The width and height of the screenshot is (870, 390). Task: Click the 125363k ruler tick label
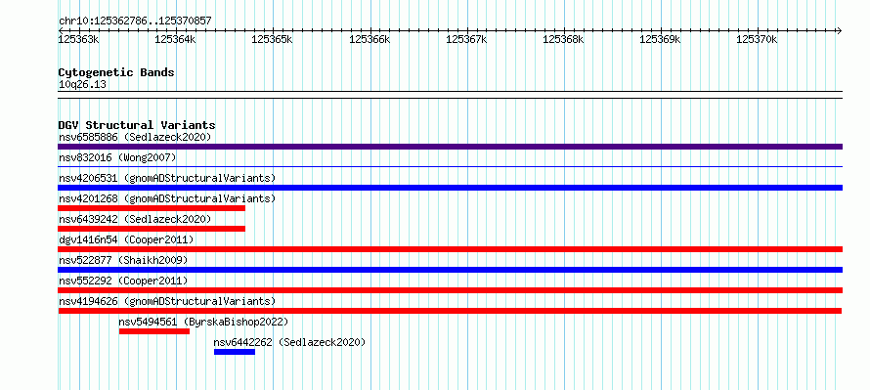click(x=79, y=39)
